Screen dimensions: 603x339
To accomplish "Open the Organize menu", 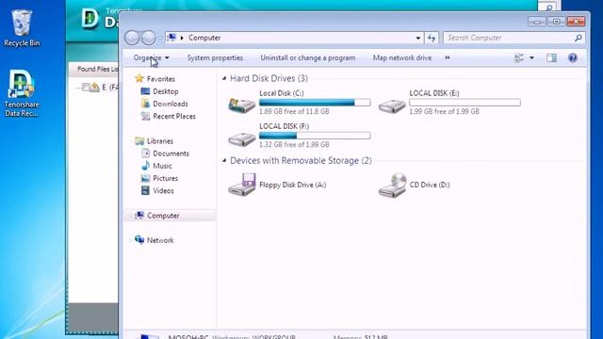I will click(x=151, y=58).
